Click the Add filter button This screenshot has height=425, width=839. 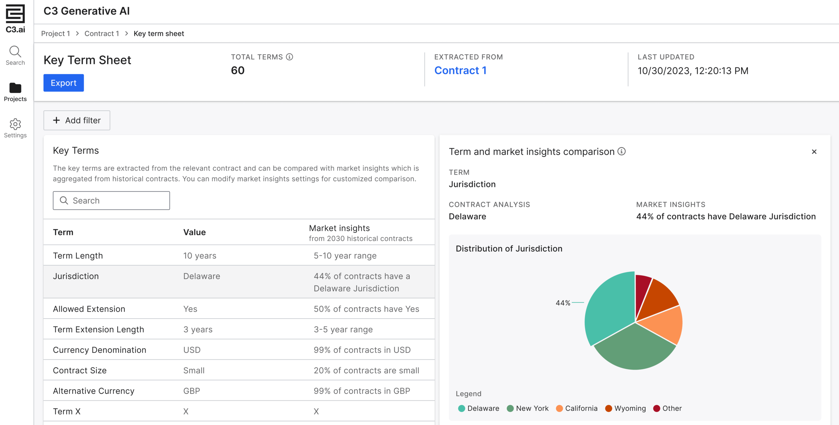tap(77, 120)
